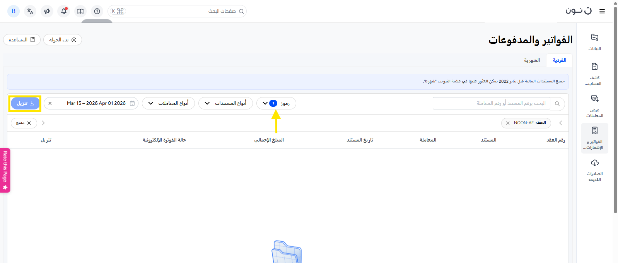Open the guide book icon
Viewport: 618px width, 263px height.
click(80, 11)
